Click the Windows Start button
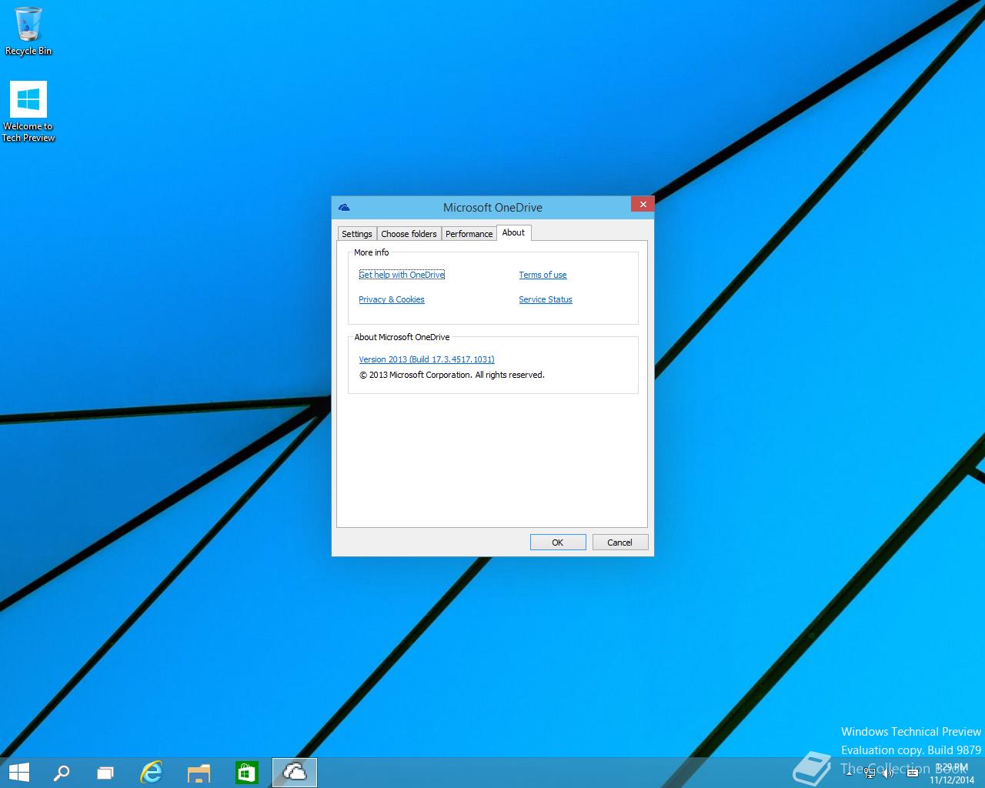 [18, 772]
